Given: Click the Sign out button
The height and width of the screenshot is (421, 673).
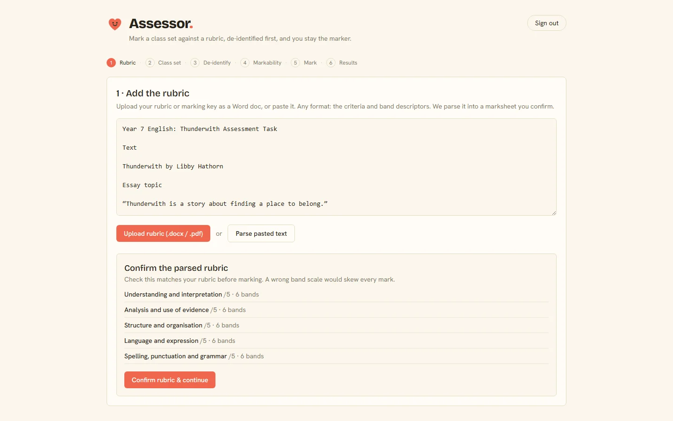Looking at the screenshot, I should [x=546, y=23].
